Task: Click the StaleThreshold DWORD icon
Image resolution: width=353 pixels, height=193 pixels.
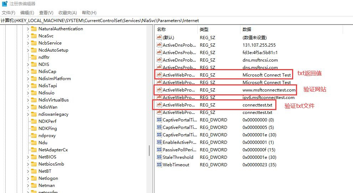Action: click(159, 157)
